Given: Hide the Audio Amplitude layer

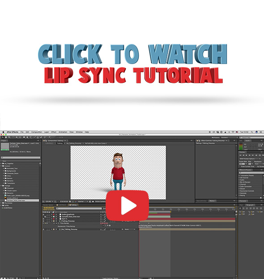Looking at the screenshot, I should click(x=43, y=215).
